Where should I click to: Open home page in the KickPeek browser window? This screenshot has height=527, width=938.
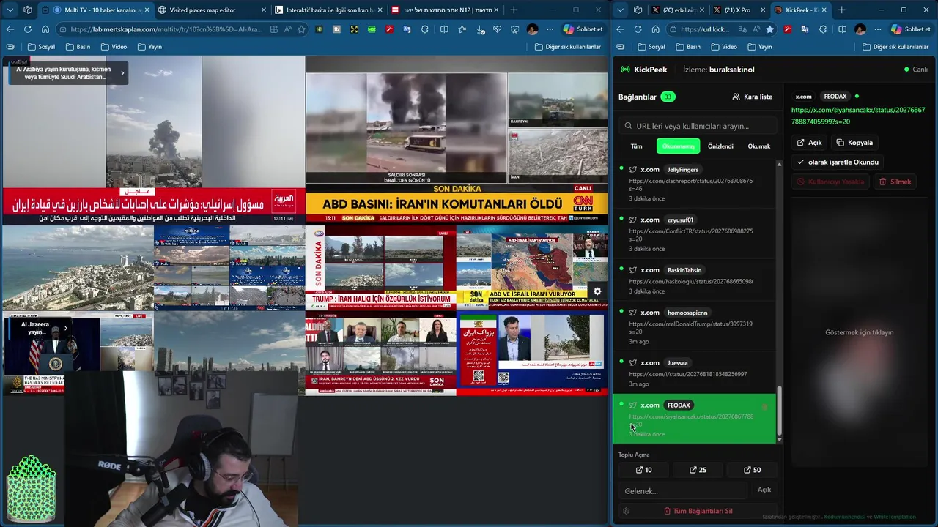pos(655,29)
